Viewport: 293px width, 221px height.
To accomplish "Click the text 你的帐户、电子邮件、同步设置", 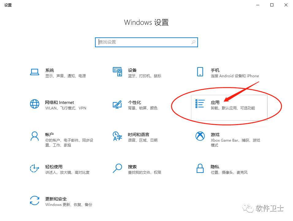I will pyautogui.click(x=69, y=143).
